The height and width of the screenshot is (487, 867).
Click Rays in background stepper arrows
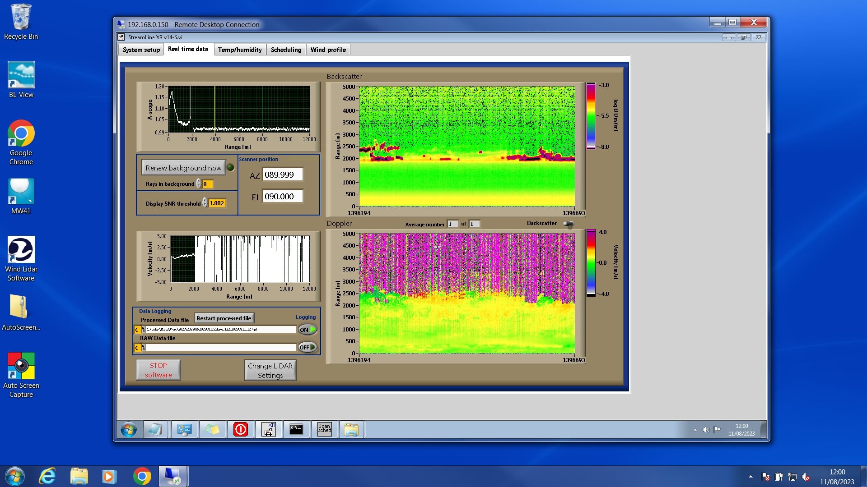pyautogui.click(x=198, y=184)
